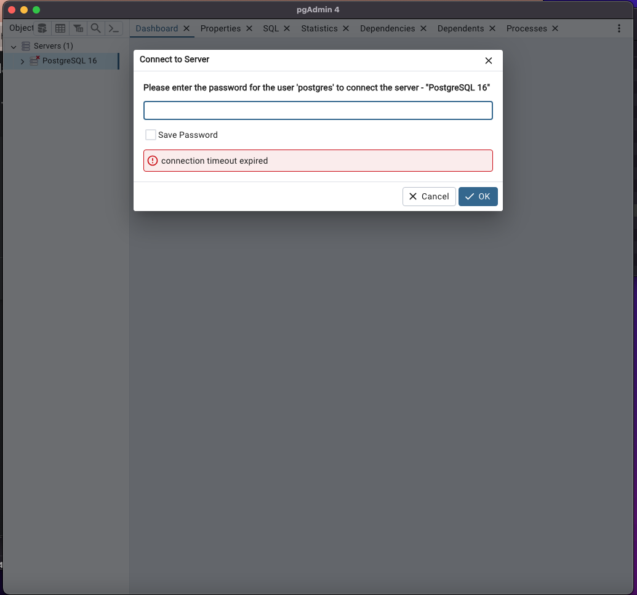Launch the PSQL terminal icon
This screenshot has width=637, height=595.
click(114, 28)
